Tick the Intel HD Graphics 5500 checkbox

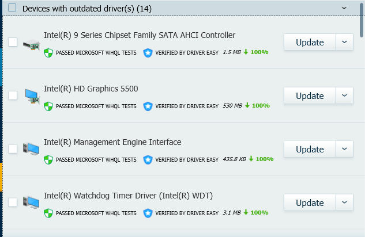tap(13, 95)
